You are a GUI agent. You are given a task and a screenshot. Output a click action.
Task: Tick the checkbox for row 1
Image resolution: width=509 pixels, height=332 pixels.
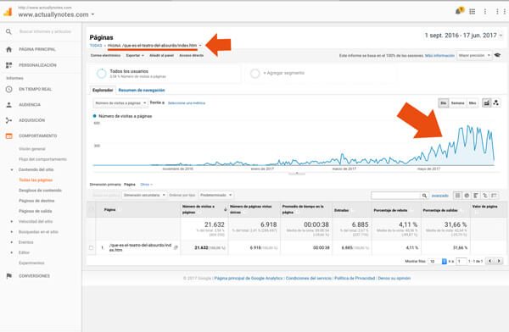(x=92, y=247)
